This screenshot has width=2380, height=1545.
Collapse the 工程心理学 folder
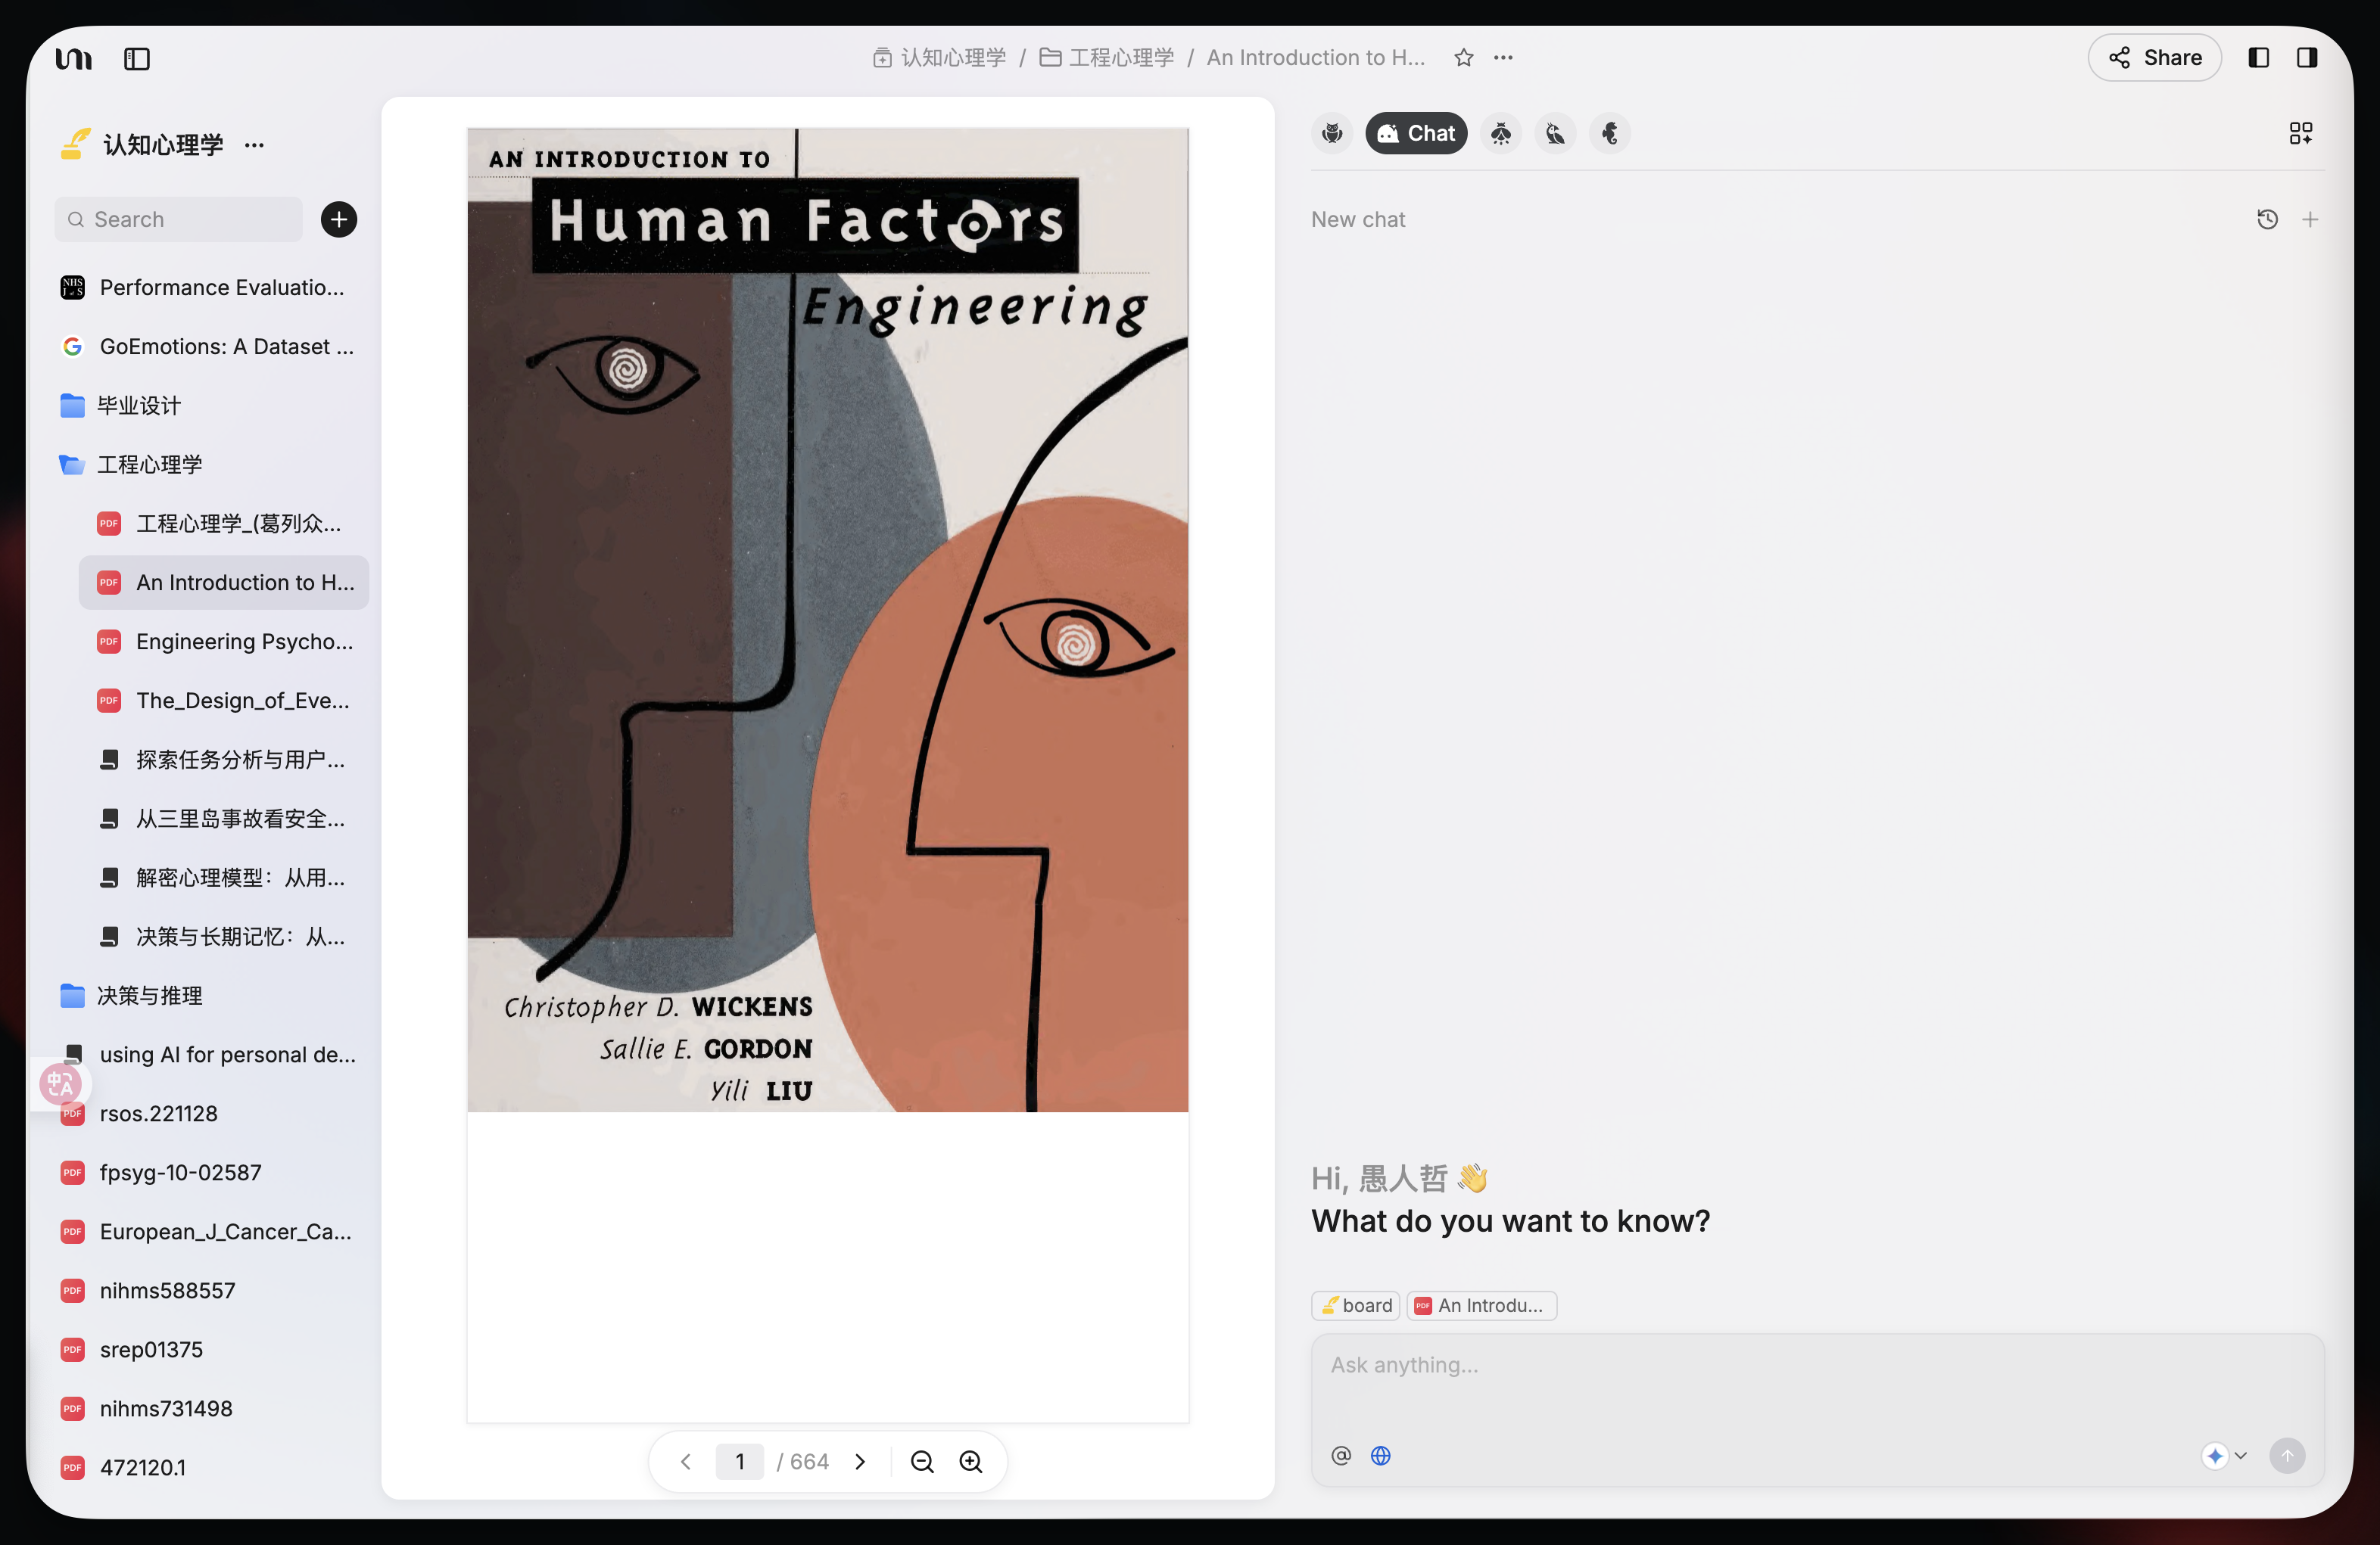tap(210, 465)
